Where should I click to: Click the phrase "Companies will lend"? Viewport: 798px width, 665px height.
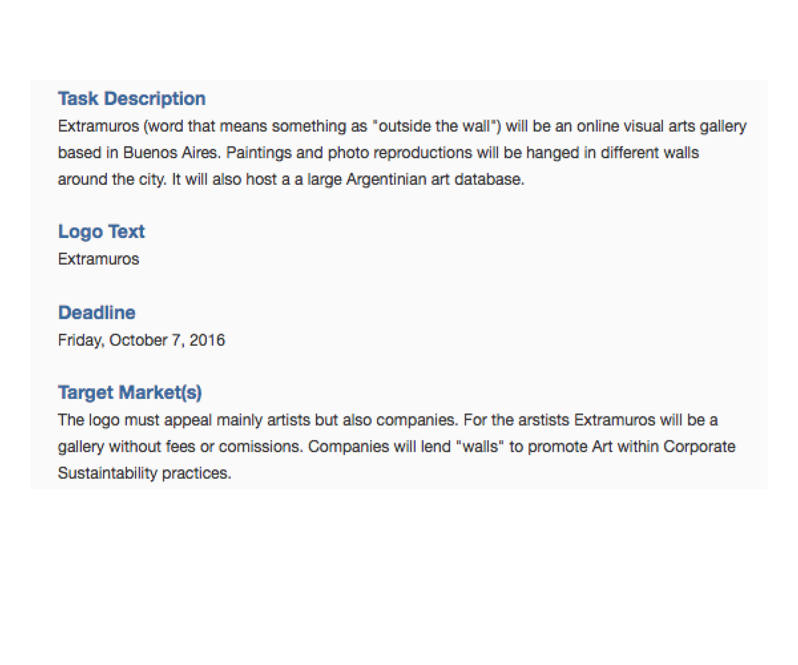click(x=374, y=447)
